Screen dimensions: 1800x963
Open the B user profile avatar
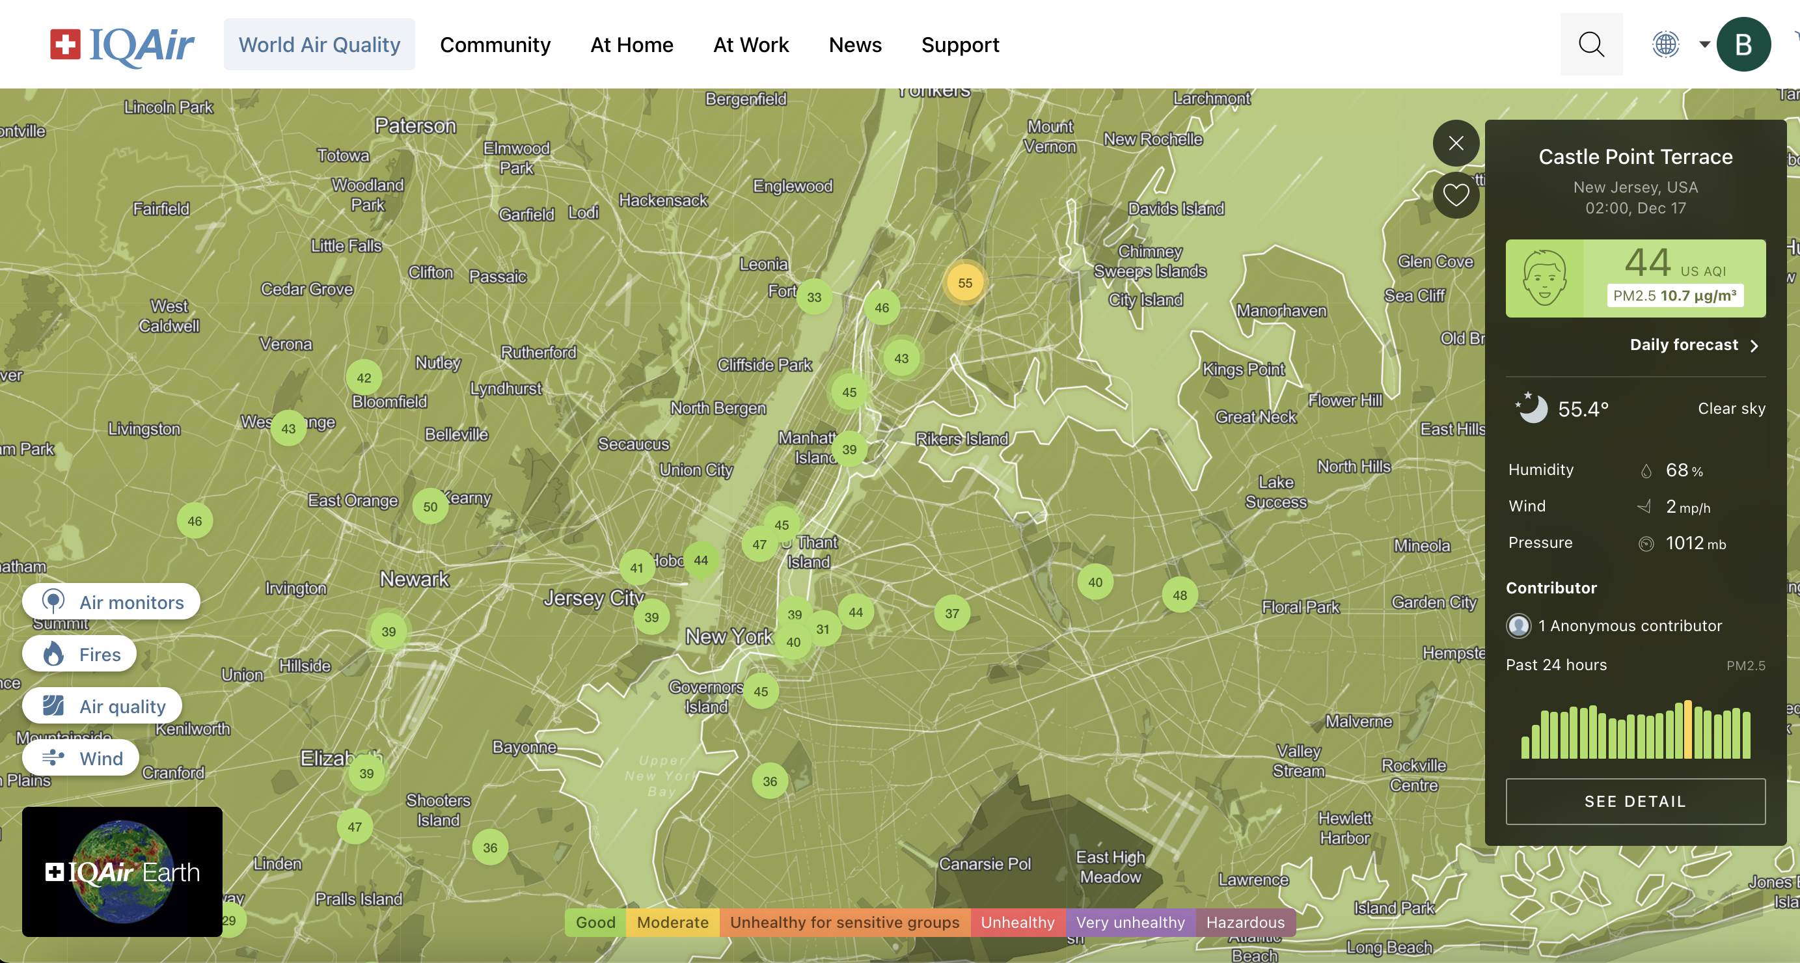pyautogui.click(x=1743, y=44)
